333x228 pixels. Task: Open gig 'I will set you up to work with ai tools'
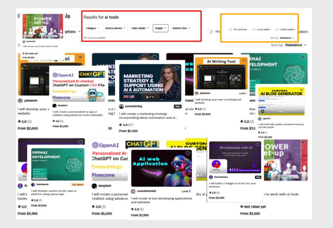coord(40,46)
